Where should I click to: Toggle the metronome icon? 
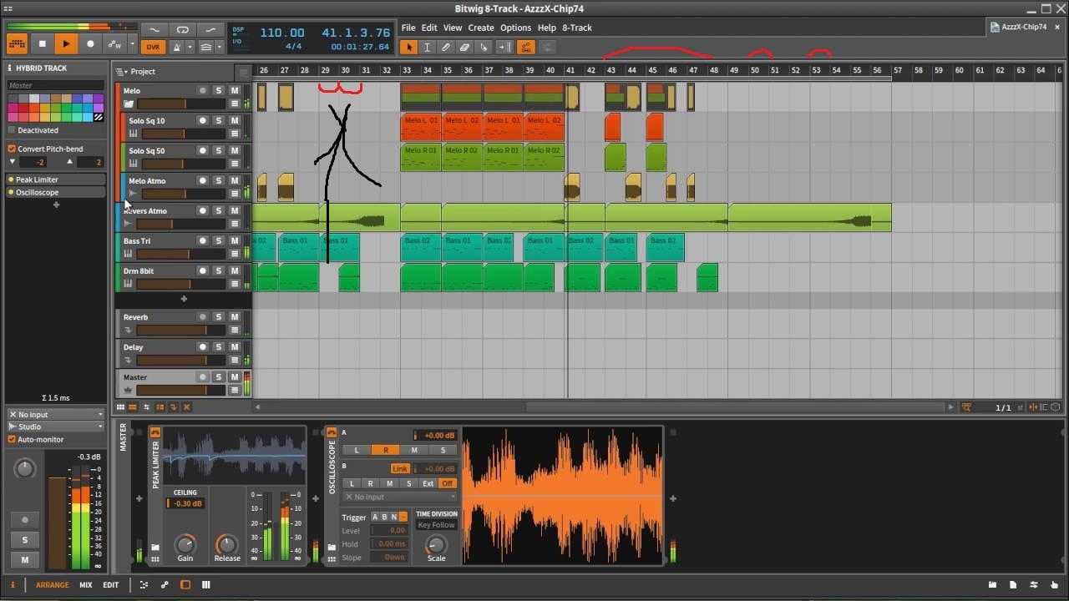point(178,47)
